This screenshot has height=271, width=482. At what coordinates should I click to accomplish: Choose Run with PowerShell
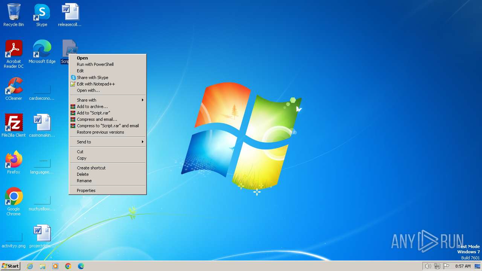tap(108, 64)
